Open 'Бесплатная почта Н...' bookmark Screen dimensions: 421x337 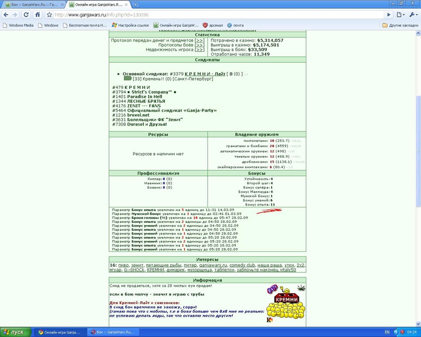tap(85, 25)
